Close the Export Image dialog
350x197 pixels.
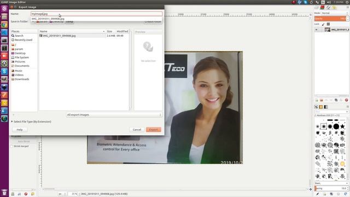pos(11,7)
